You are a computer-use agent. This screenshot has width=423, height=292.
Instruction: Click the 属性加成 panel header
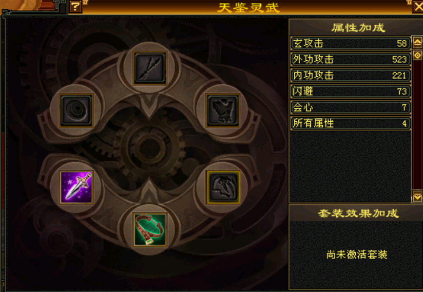[358, 27]
